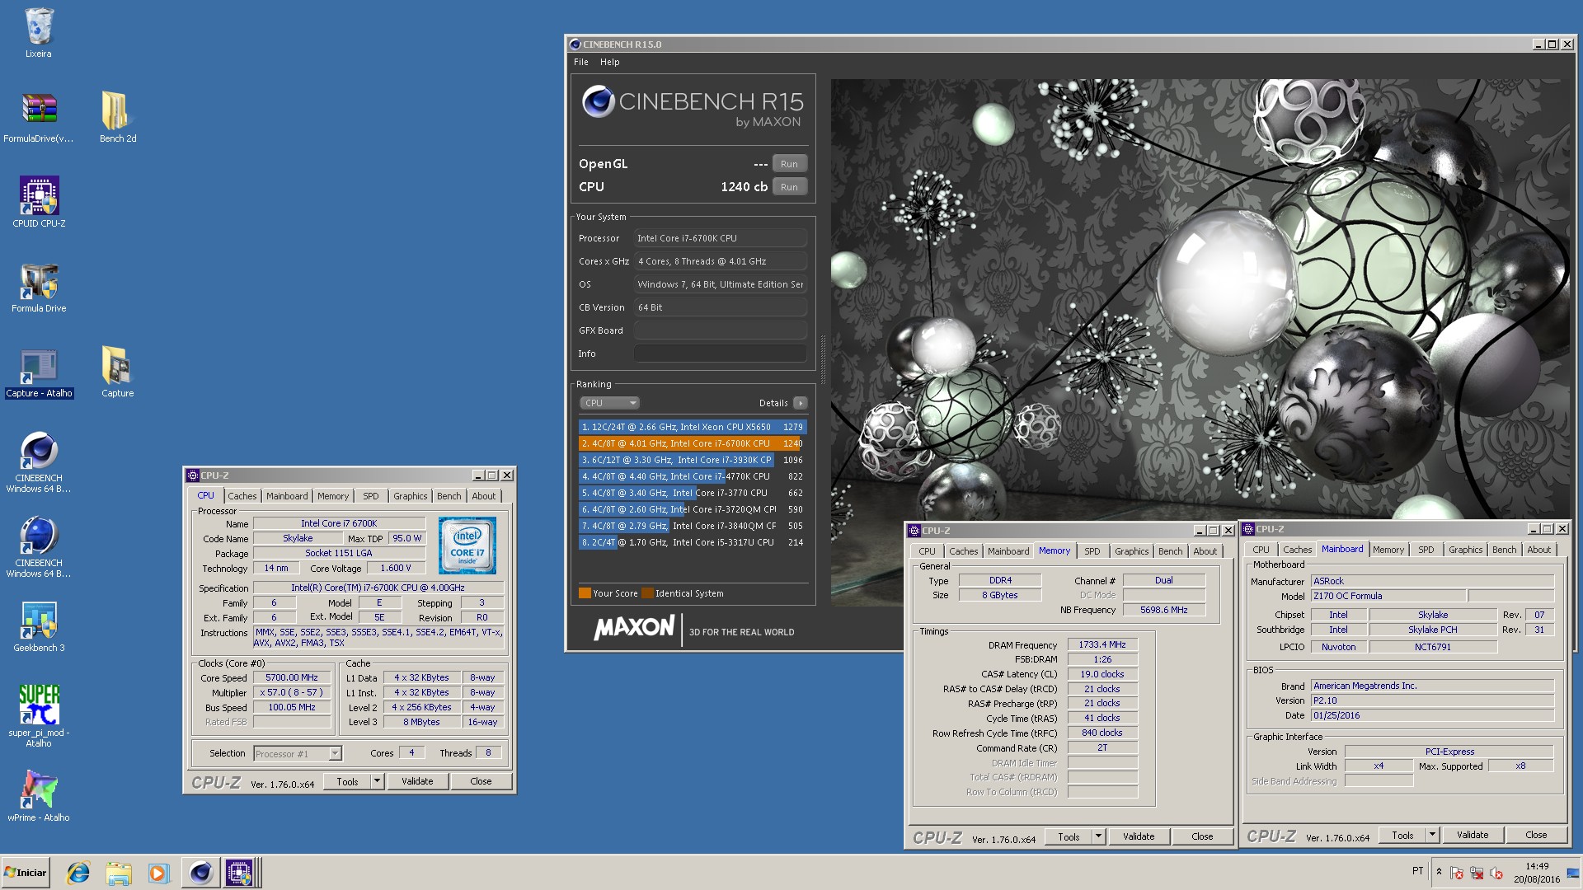This screenshot has height=890, width=1583.
Task: Click motherboard model Z170 OC Formula
Action: (1388, 596)
